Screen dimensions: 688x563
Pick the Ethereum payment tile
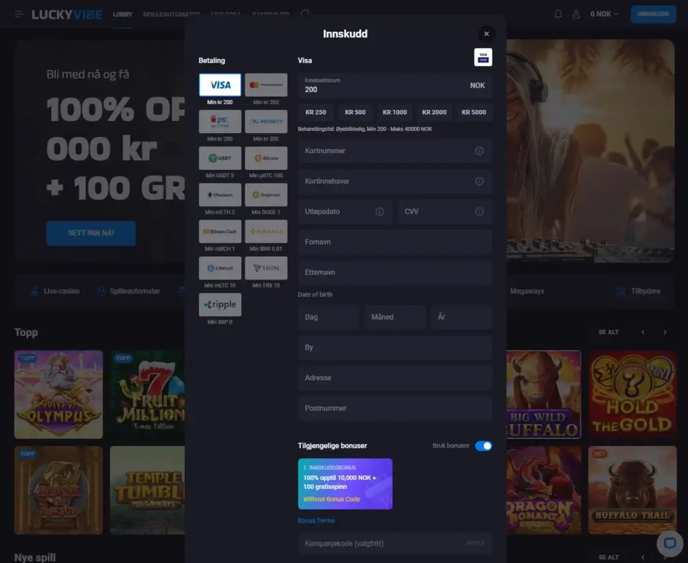[220, 194]
